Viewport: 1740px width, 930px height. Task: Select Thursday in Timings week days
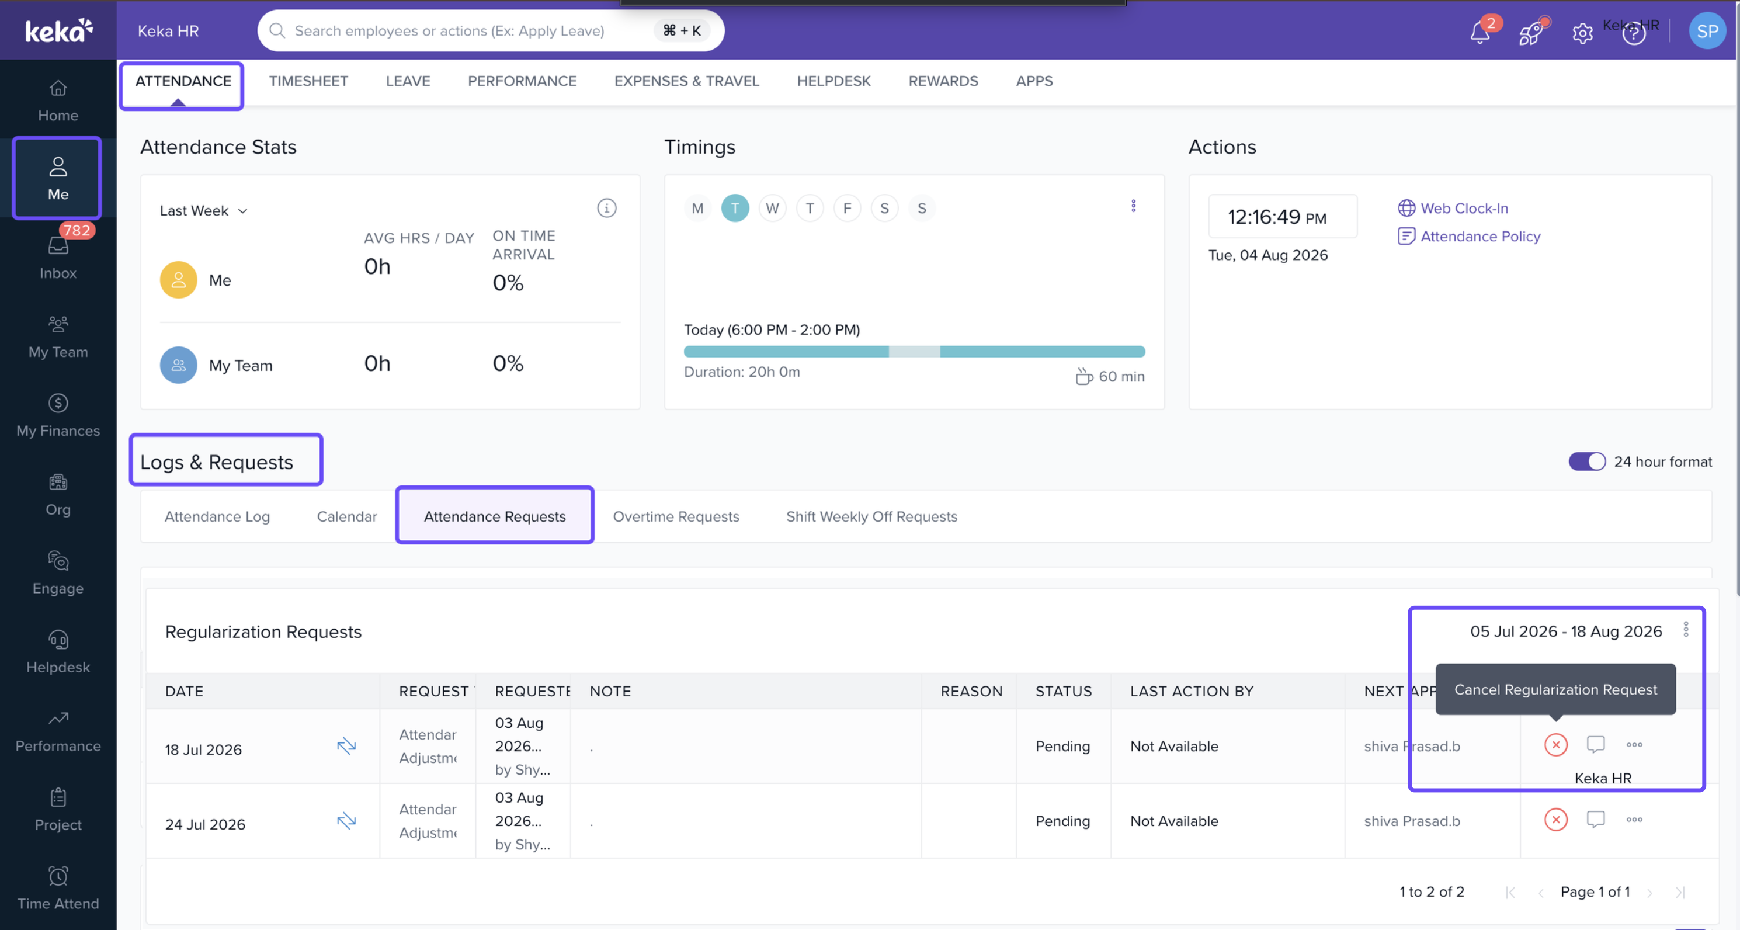(809, 208)
